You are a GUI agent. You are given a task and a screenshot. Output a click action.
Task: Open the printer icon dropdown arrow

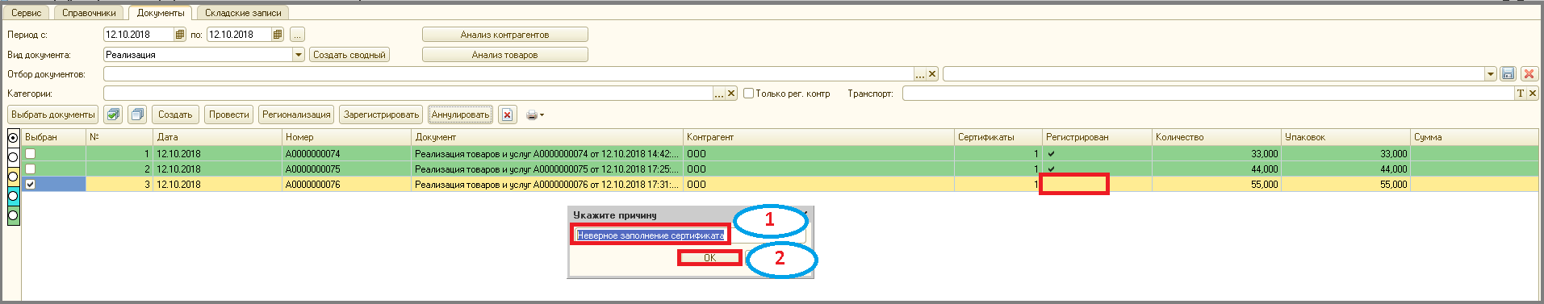click(x=542, y=115)
